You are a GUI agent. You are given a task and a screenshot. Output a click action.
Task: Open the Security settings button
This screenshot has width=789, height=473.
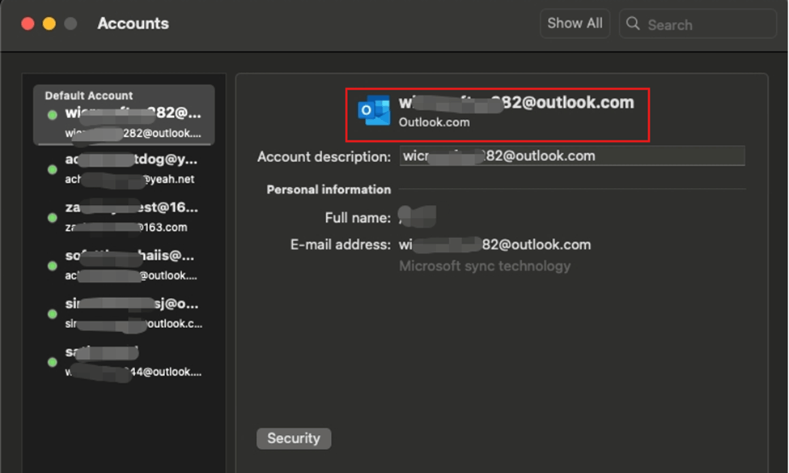[294, 438]
